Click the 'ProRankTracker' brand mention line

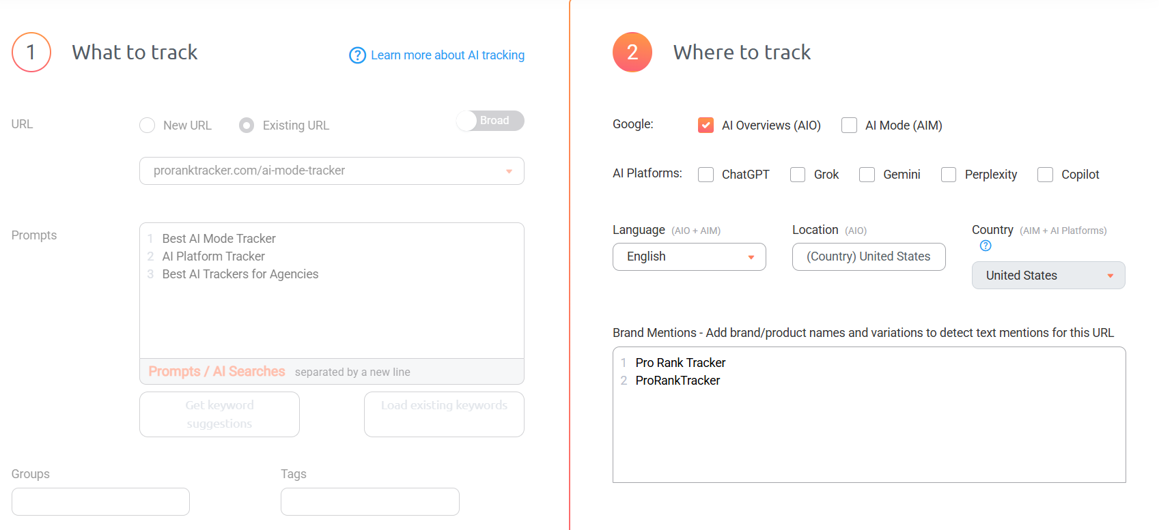click(x=678, y=381)
